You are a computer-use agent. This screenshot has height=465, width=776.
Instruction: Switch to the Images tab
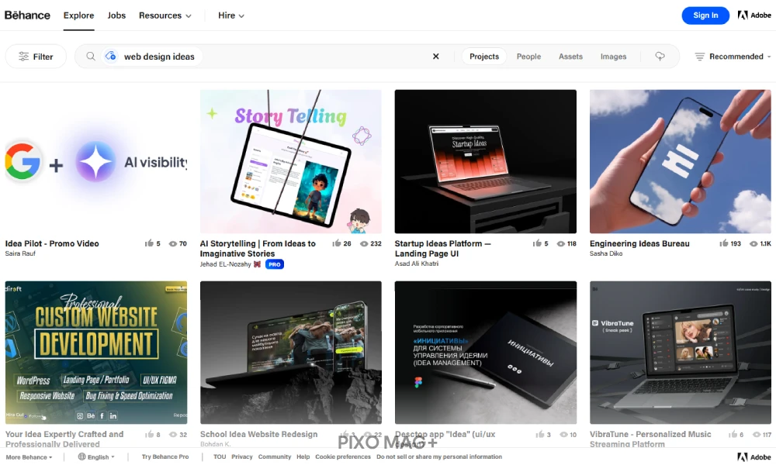pos(613,57)
